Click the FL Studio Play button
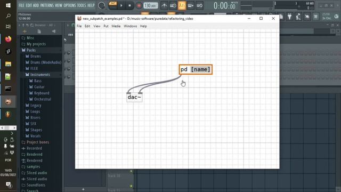The width and height of the screenshot is (341, 192). [121, 6]
